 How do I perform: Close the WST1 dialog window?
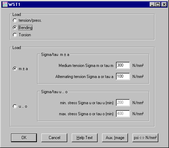click(x=164, y=4)
